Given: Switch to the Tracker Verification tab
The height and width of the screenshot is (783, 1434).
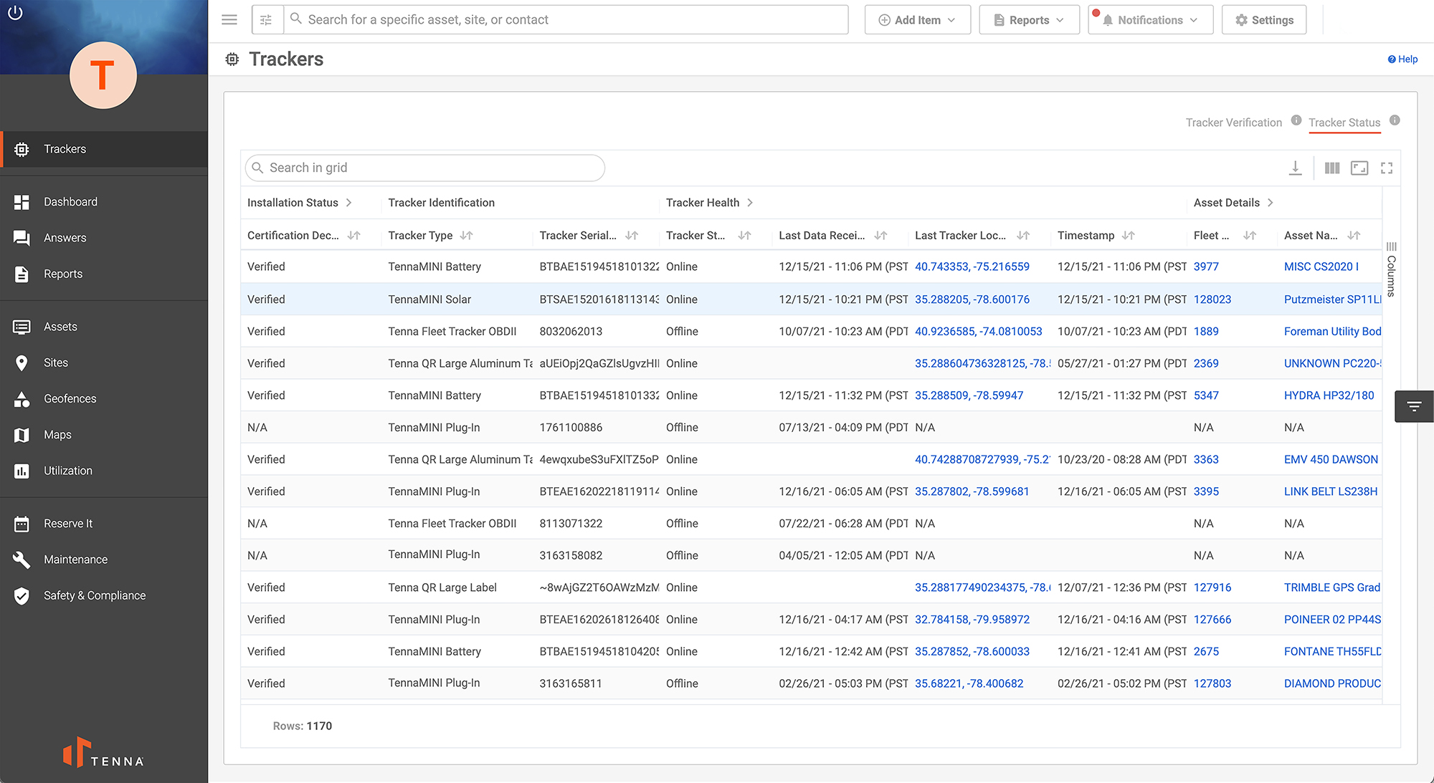Looking at the screenshot, I should point(1233,123).
